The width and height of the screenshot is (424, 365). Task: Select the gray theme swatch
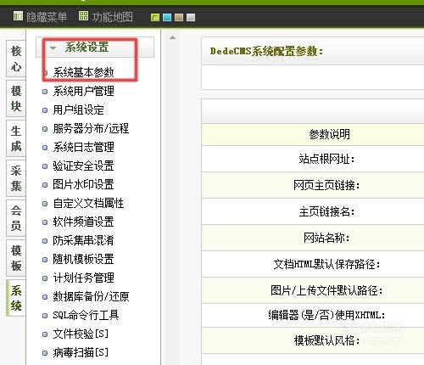coord(191,18)
